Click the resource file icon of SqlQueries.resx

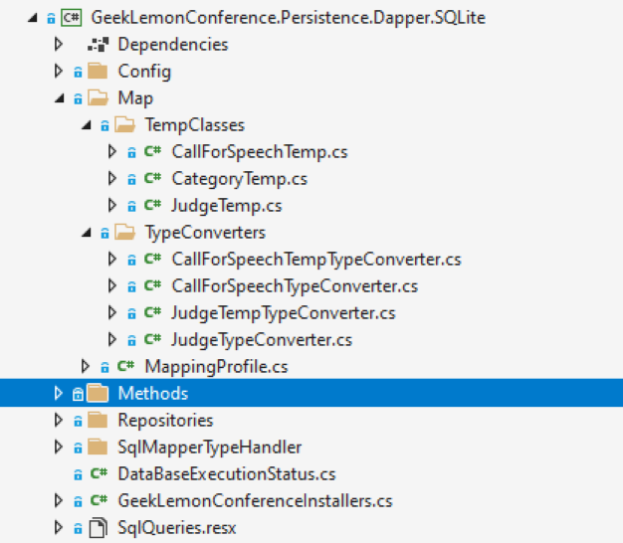(99, 528)
